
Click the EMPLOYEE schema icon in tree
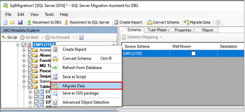tap(29, 45)
